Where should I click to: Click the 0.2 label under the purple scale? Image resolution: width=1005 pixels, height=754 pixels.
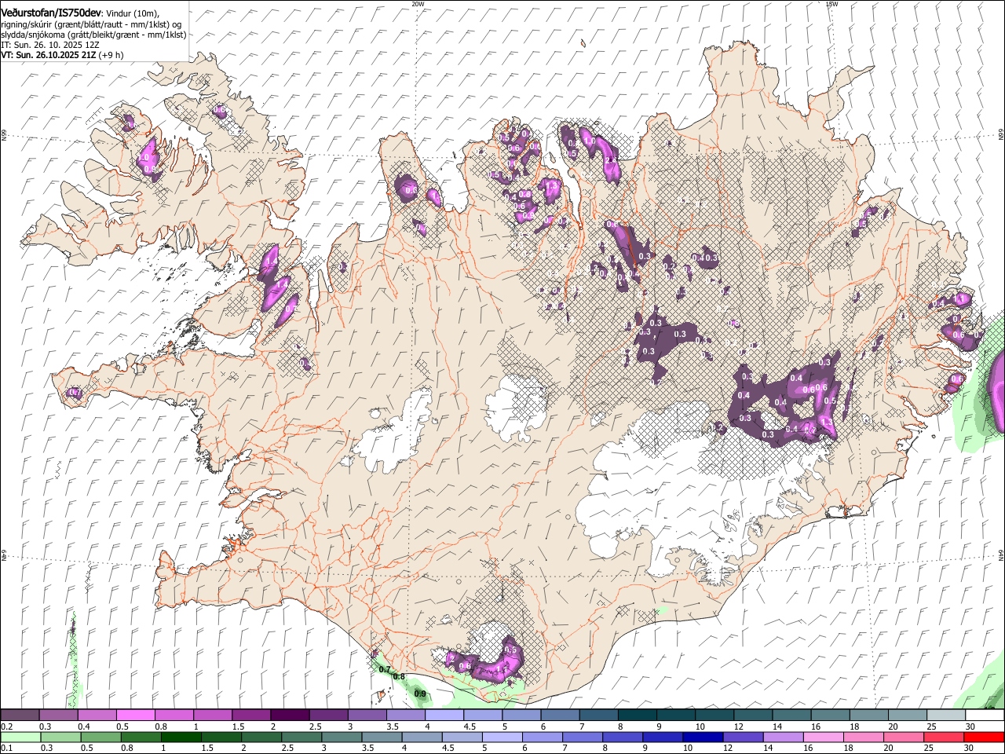click(x=5, y=727)
